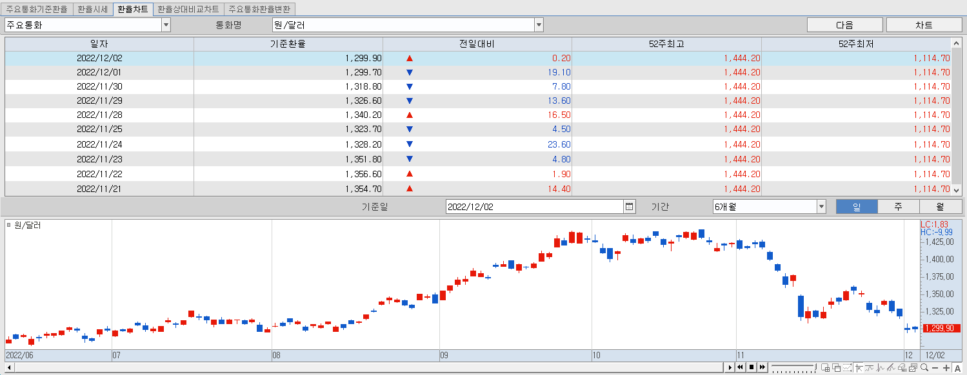Click the 전일대비 column header

point(477,44)
